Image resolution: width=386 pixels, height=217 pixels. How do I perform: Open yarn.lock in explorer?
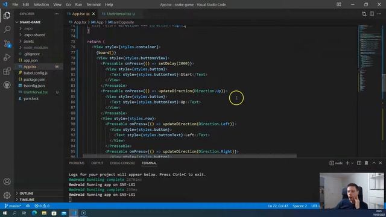31,98
